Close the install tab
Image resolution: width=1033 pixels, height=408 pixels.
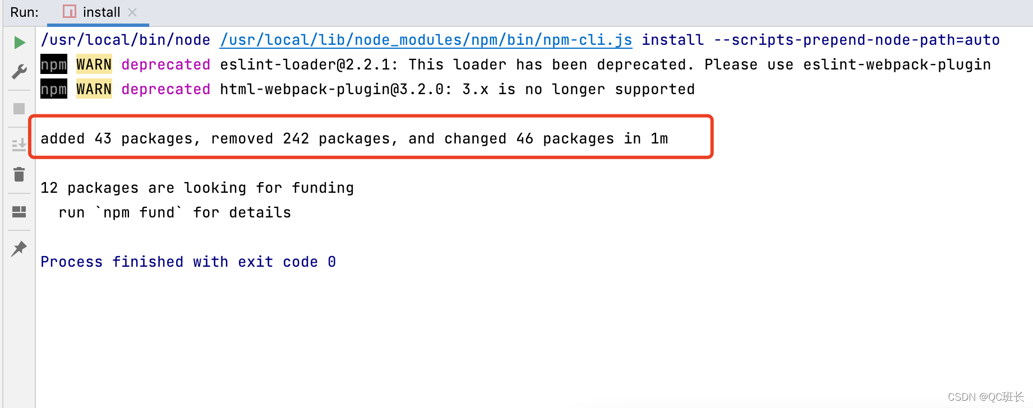132,12
